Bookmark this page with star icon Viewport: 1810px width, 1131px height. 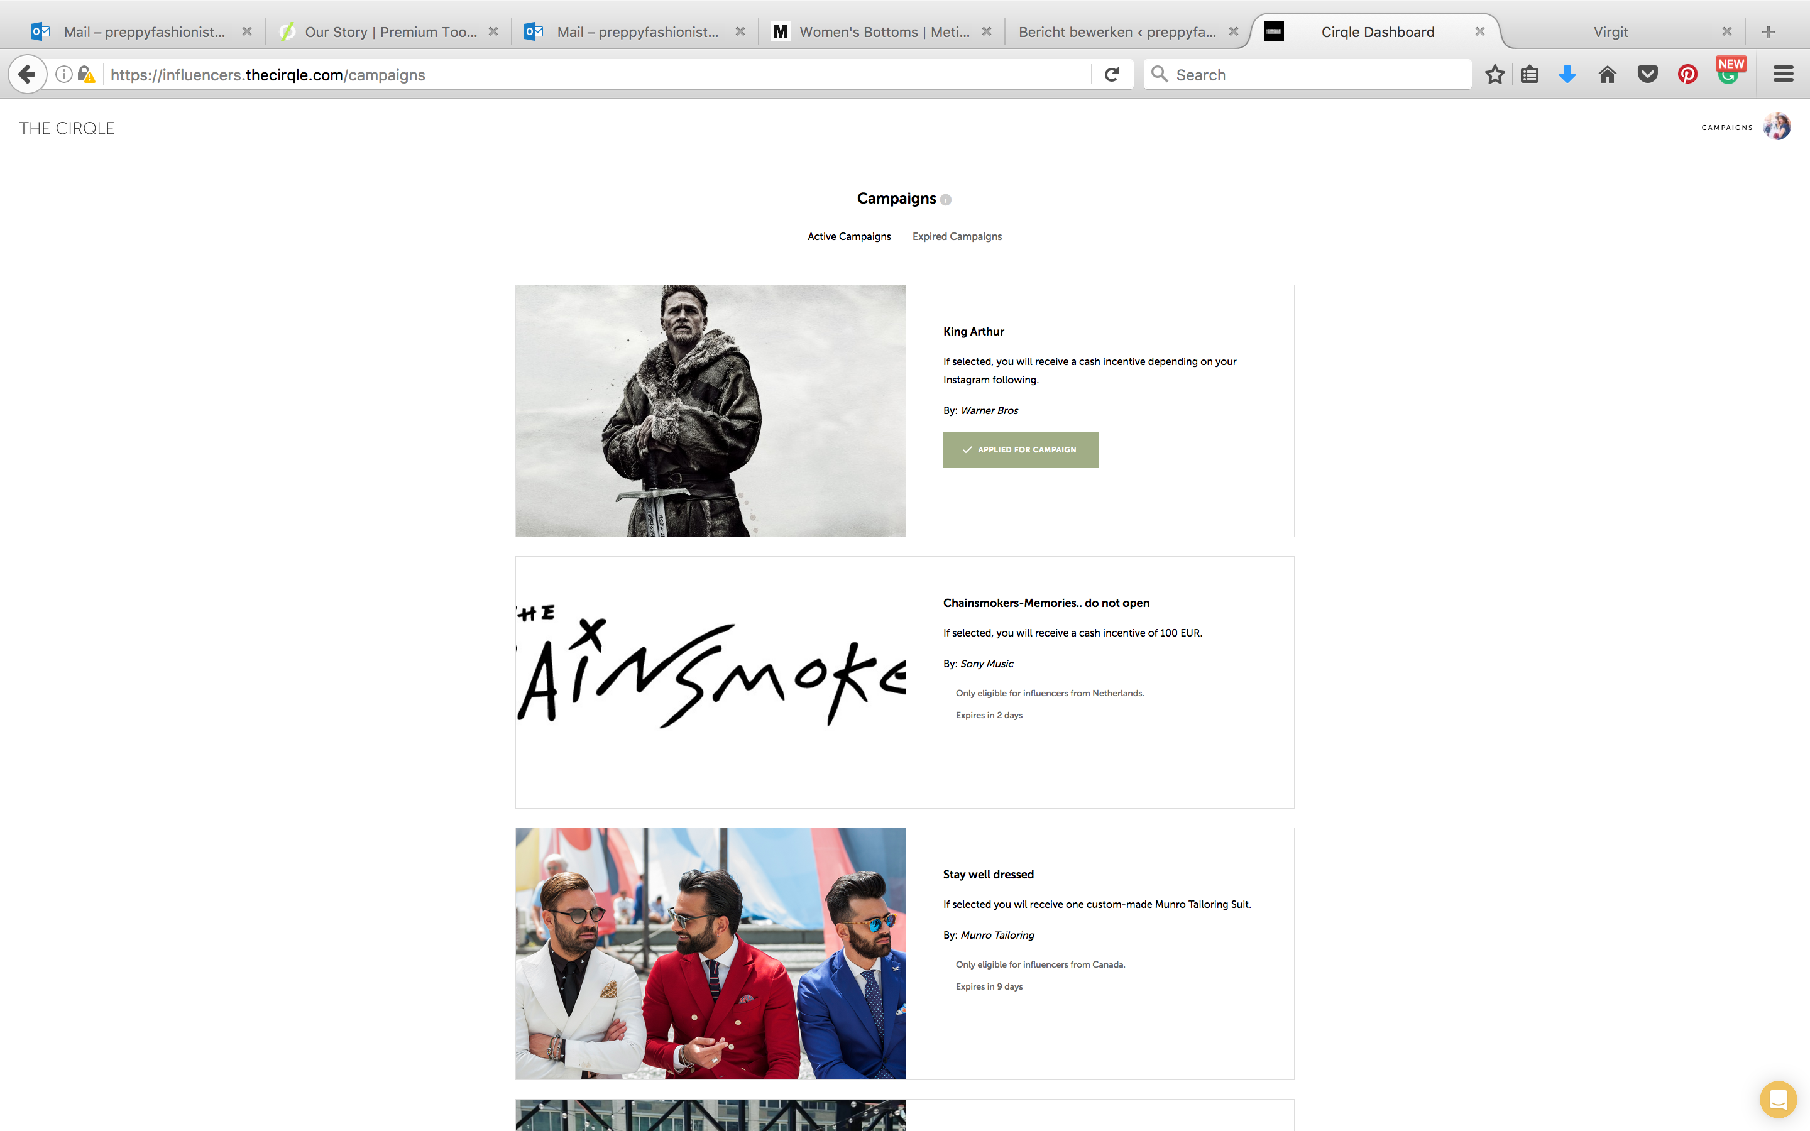pyautogui.click(x=1495, y=75)
